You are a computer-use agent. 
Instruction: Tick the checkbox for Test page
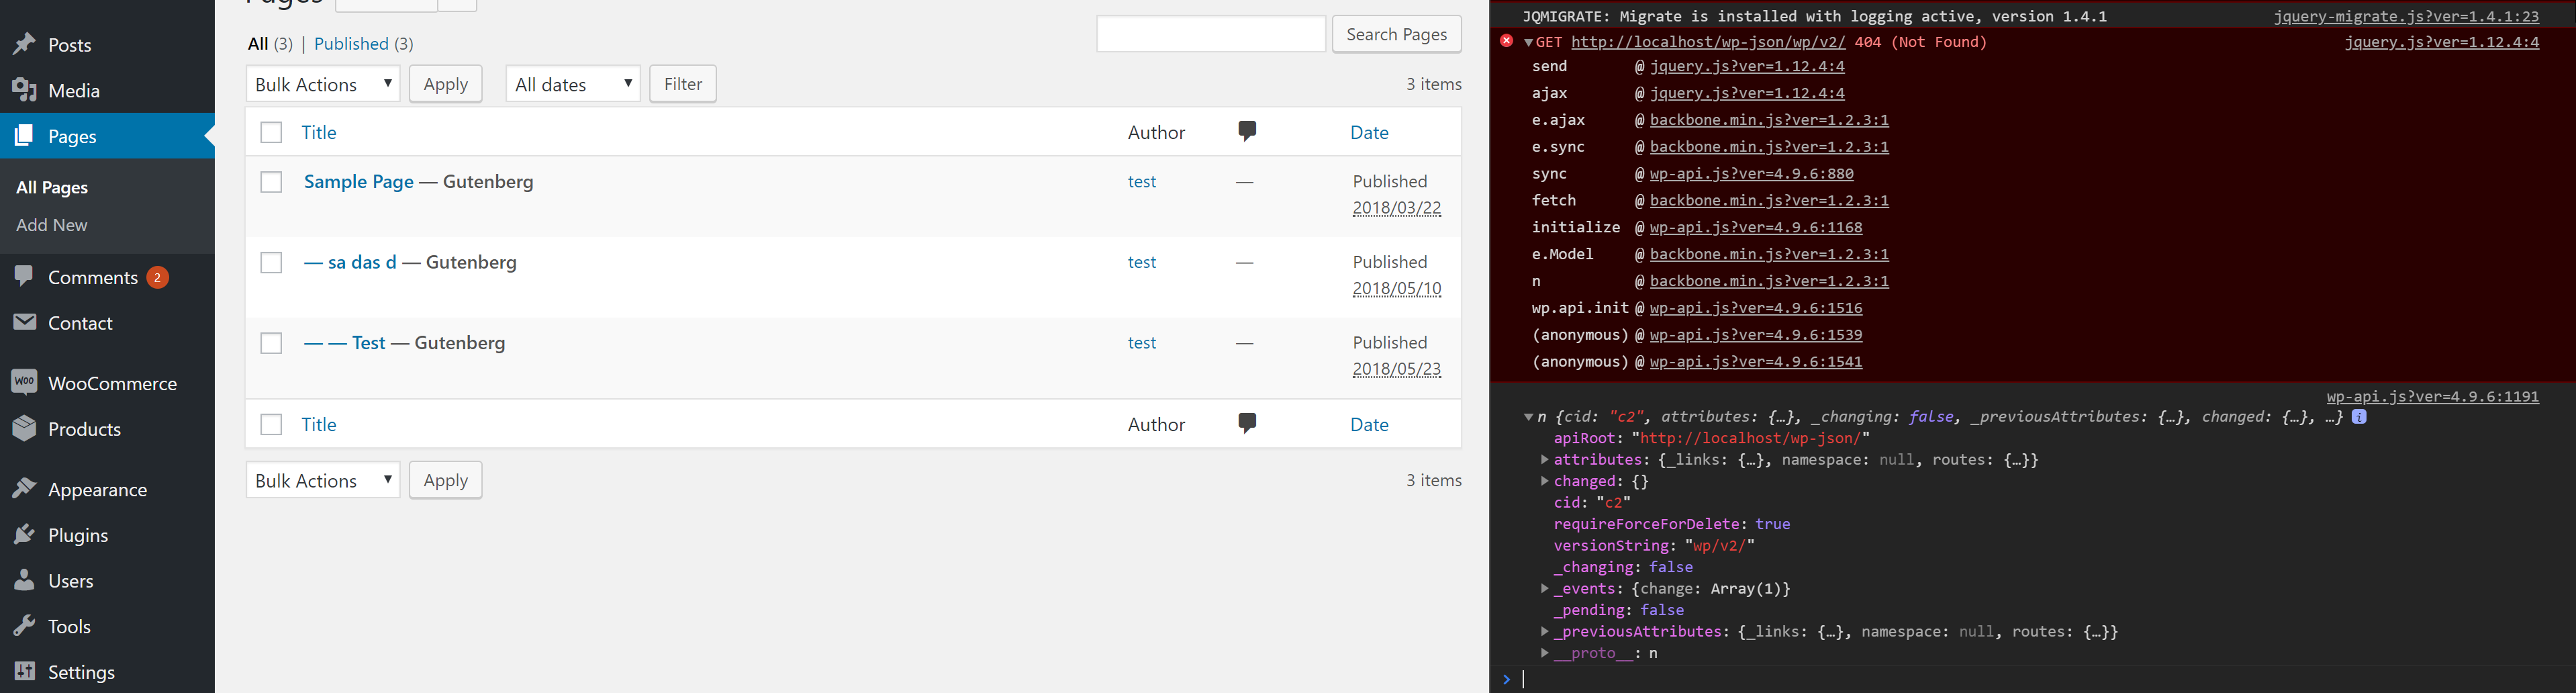(x=271, y=343)
